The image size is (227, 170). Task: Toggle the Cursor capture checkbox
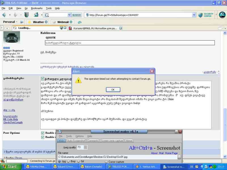(x=106, y=161)
